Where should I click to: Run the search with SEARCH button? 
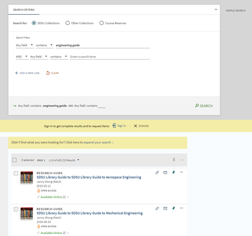[204, 106]
